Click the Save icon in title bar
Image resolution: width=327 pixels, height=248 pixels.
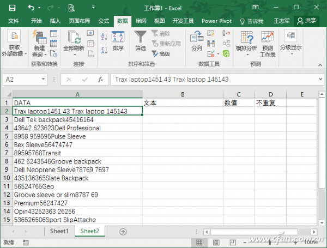(x=12, y=8)
